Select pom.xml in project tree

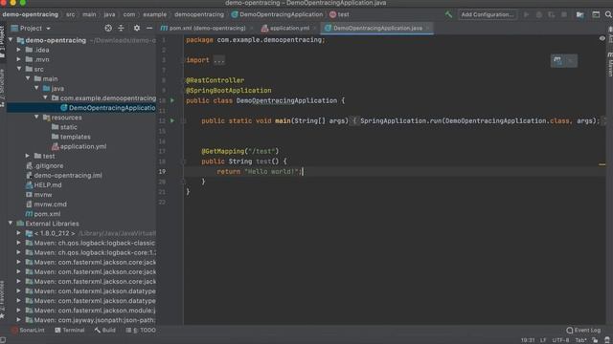(43, 214)
